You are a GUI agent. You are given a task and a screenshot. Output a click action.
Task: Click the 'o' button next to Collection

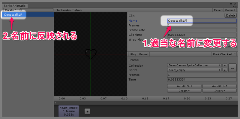[225, 65]
